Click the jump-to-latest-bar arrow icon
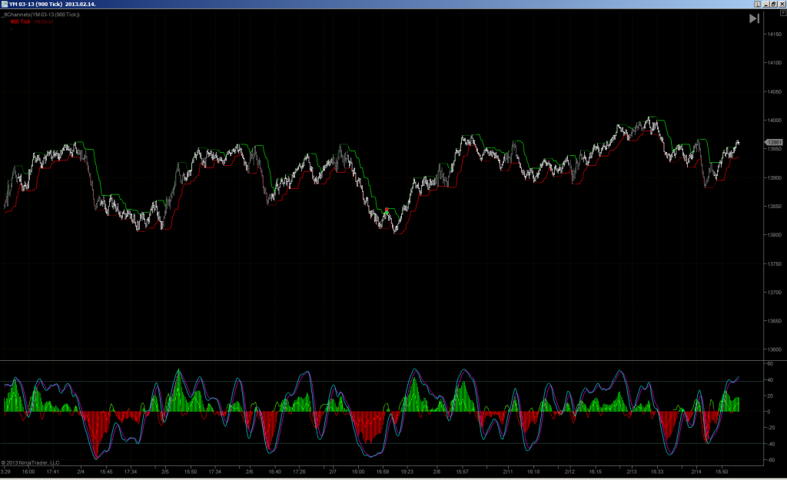Image resolution: width=787 pixels, height=480 pixels. click(x=754, y=18)
